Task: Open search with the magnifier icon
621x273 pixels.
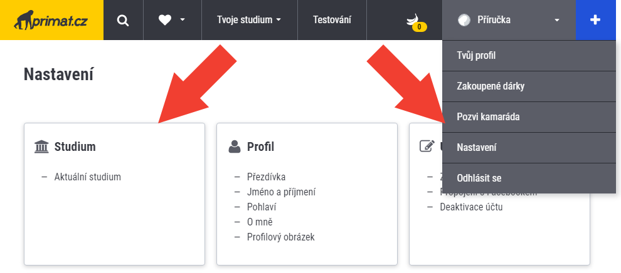Action: point(123,20)
